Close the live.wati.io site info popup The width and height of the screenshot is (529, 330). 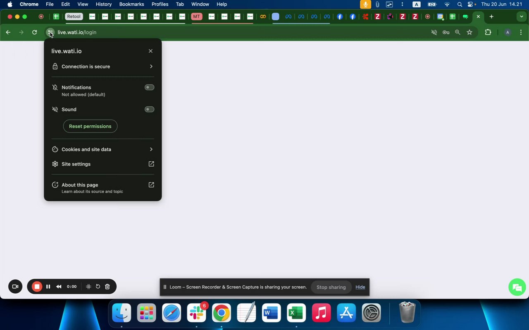click(150, 51)
